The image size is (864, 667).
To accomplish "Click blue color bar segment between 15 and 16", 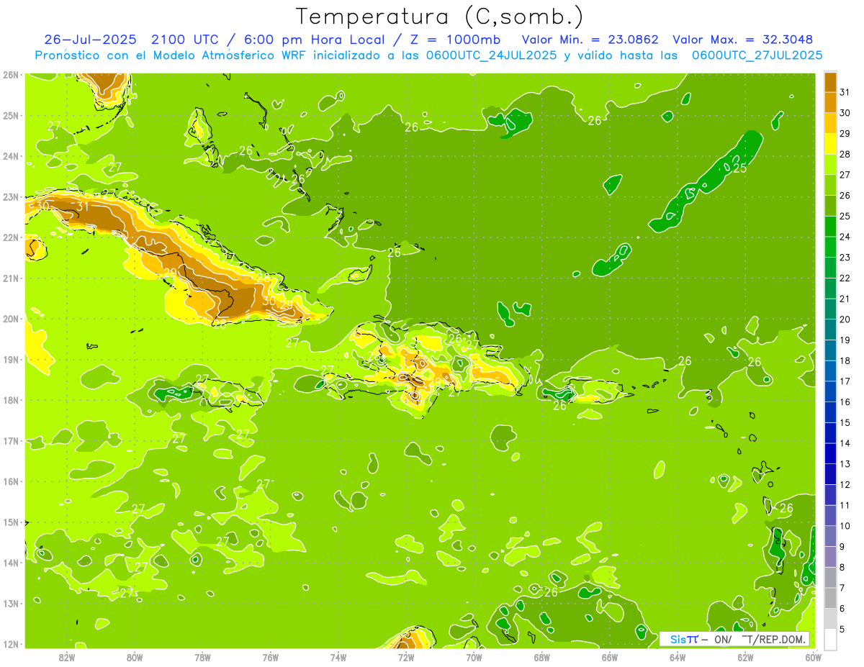I will pos(830,412).
